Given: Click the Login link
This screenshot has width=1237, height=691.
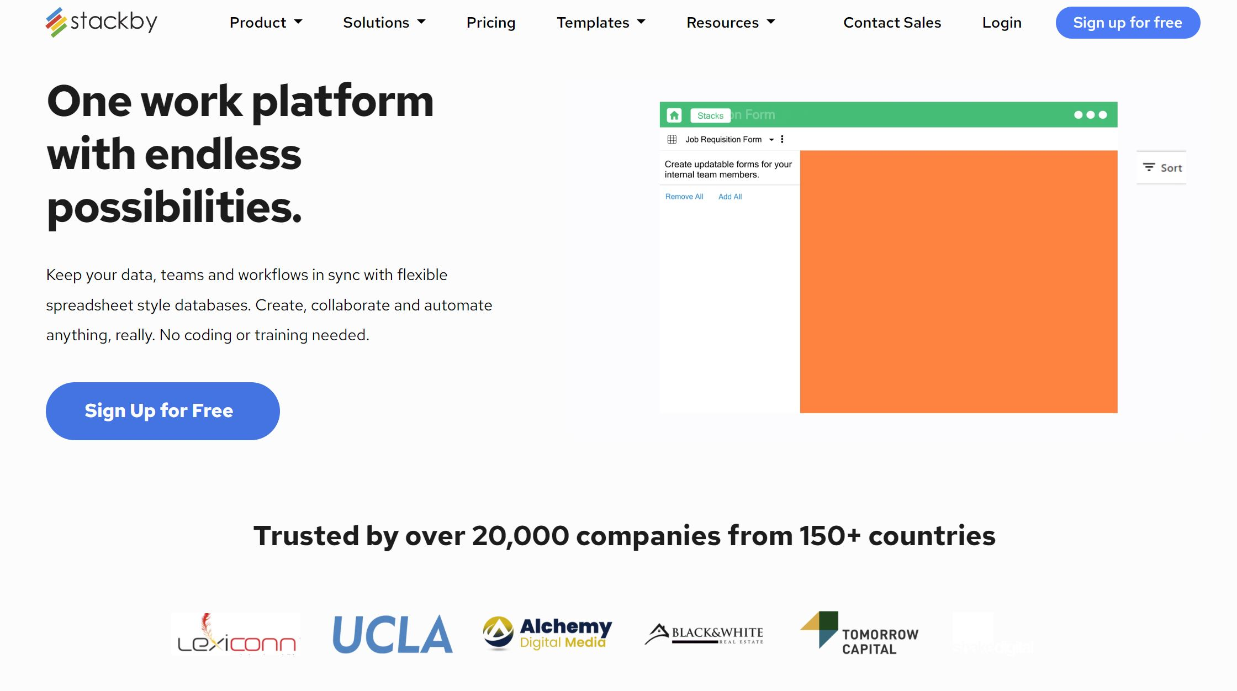Looking at the screenshot, I should 1002,22.
